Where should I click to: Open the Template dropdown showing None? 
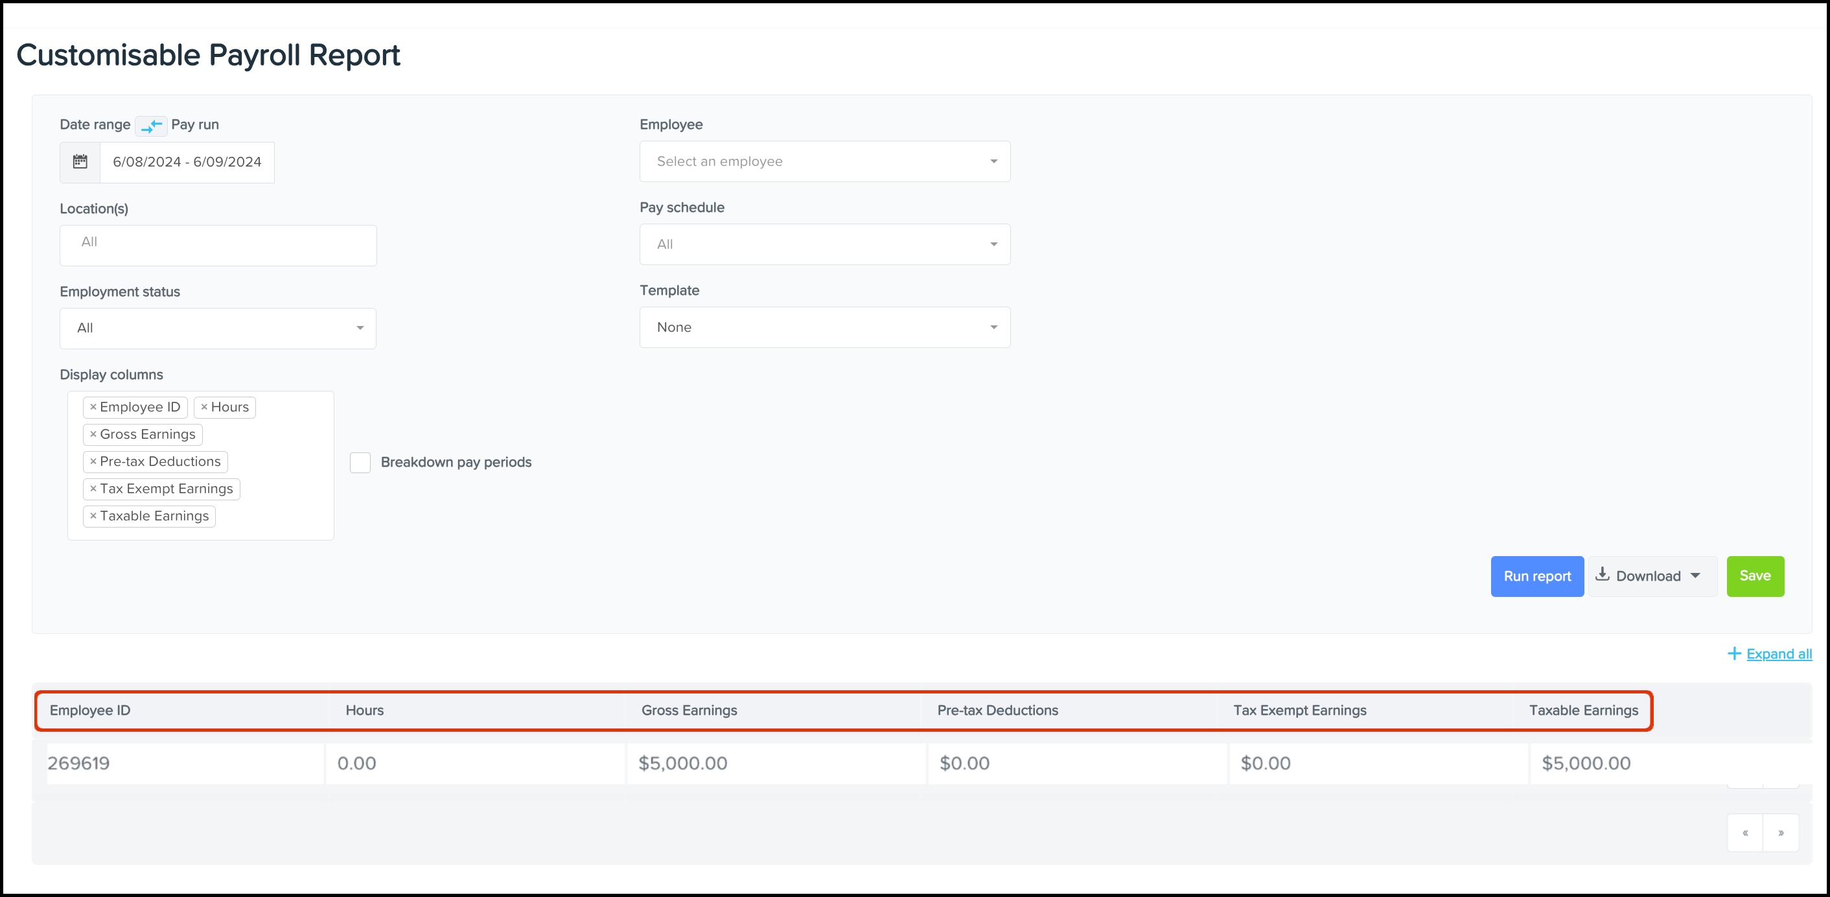(824, 327)
